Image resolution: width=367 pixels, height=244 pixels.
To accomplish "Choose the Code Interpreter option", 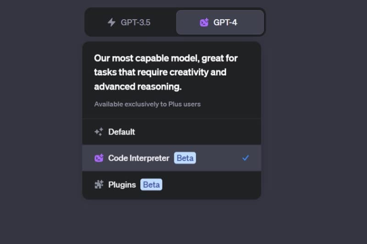I will click(172, 158).
